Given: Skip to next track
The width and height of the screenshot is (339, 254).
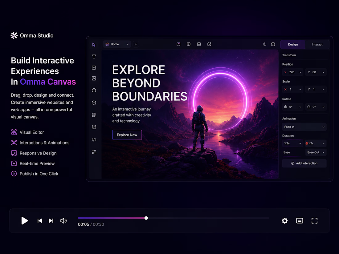Looking at the screenshot, I should [x=51, y=220].
